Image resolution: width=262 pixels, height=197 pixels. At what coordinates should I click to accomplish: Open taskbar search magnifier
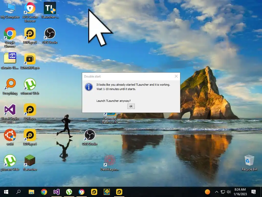point(18,192)
